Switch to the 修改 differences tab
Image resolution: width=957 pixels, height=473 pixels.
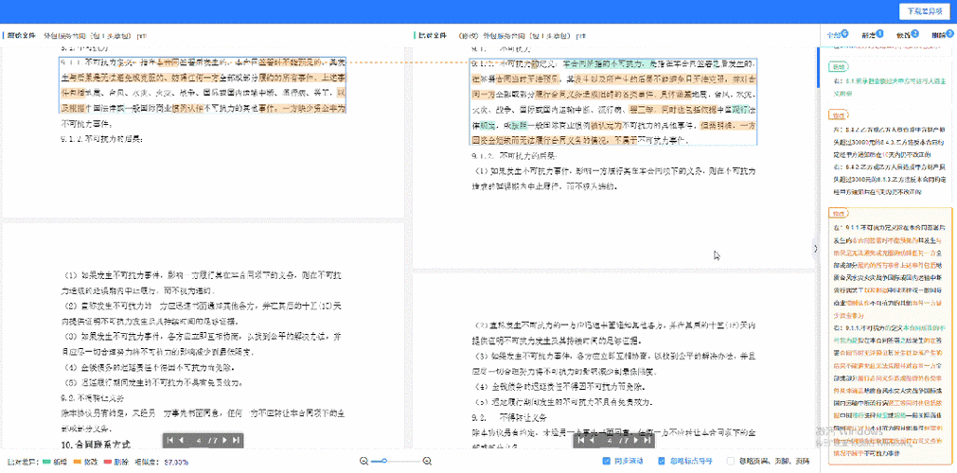907,35
